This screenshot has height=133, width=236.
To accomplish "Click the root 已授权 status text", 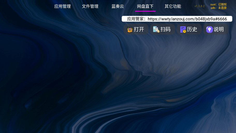I will (218, 4).
